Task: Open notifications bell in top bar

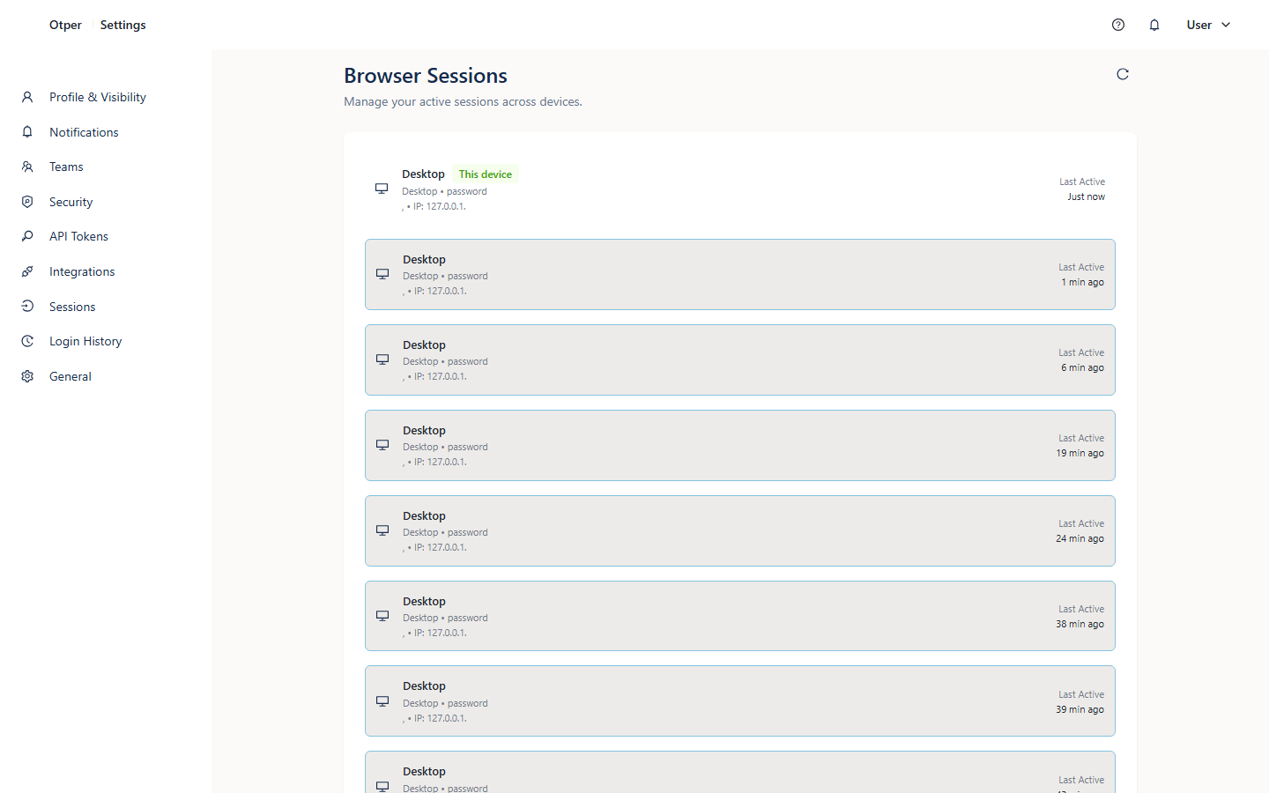Action: 1154,25
